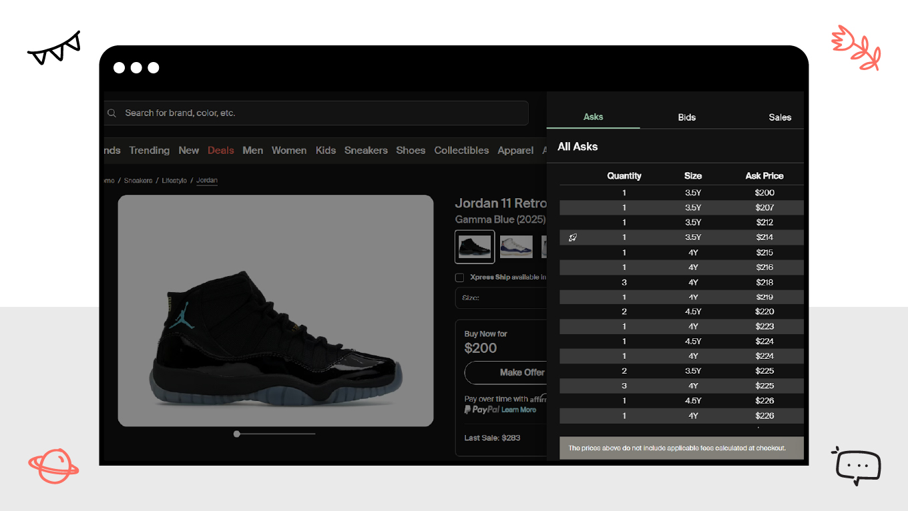The width and height of the screenshot is (908, 511).
Task: Select the 3.5Y $200 ask row
Action: coord(681,192)
